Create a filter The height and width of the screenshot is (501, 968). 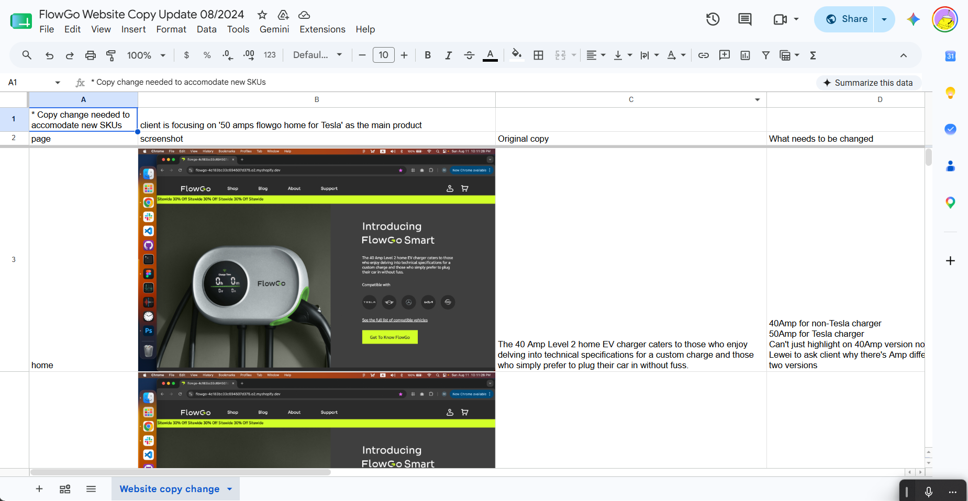coord(766,55)
